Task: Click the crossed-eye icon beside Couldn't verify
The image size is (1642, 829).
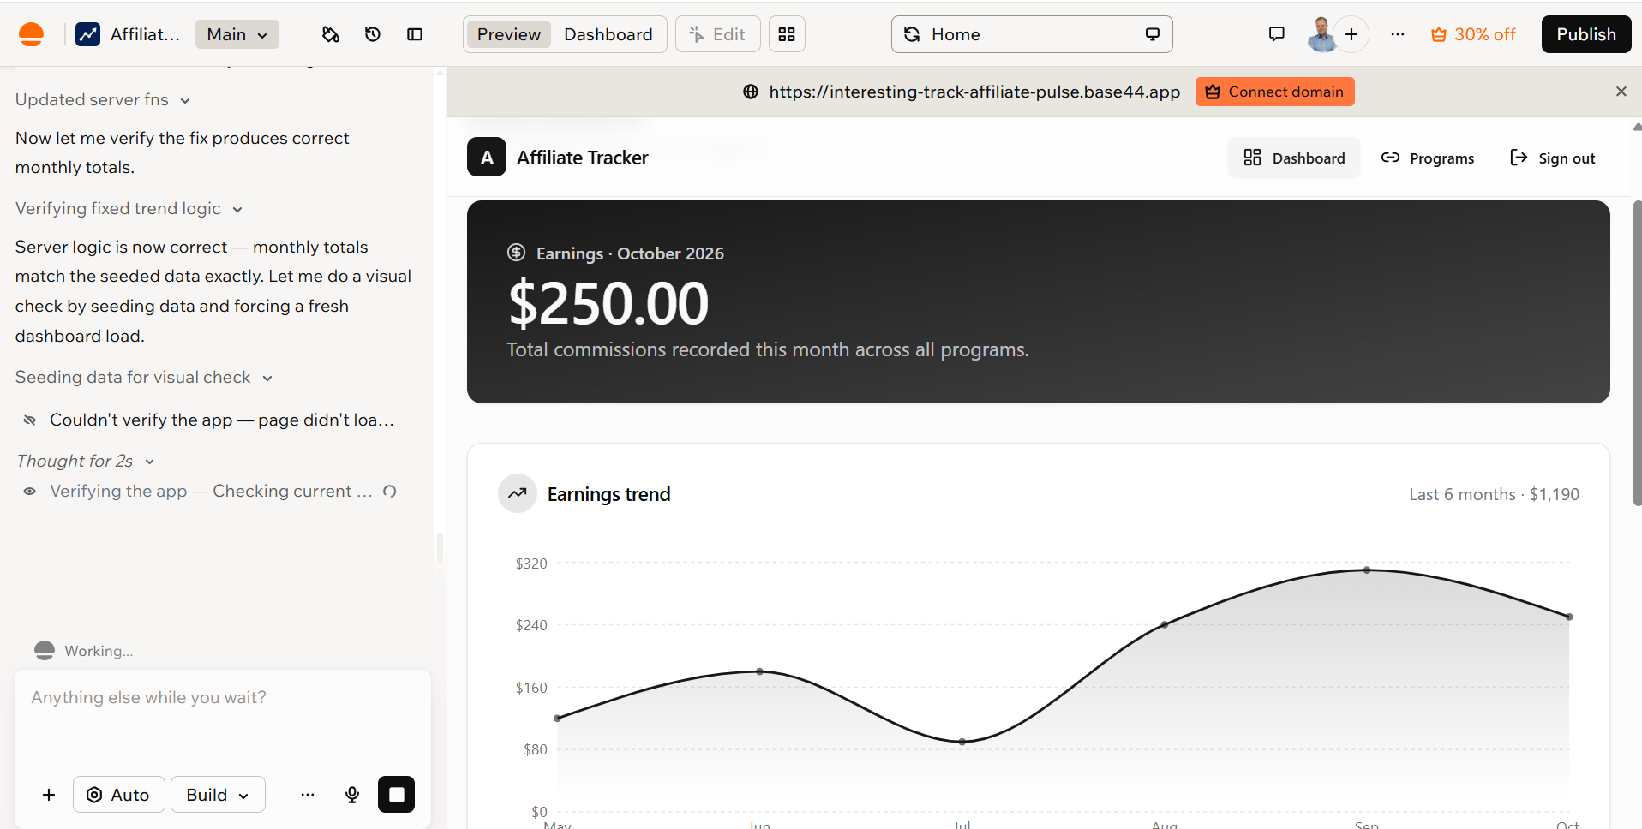Action: click(30, 420)
